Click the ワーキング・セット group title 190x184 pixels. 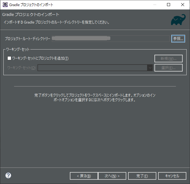(18, 49)
